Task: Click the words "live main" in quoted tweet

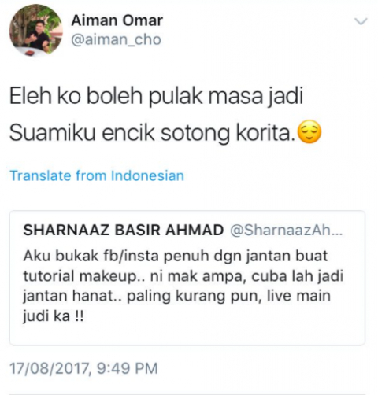Action: [x=298, y=296]
